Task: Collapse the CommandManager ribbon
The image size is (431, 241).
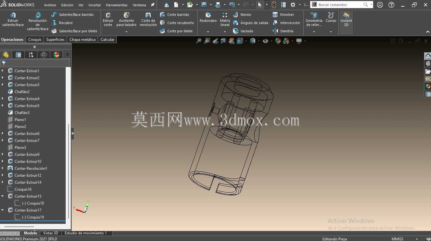Action: [428, 32]
